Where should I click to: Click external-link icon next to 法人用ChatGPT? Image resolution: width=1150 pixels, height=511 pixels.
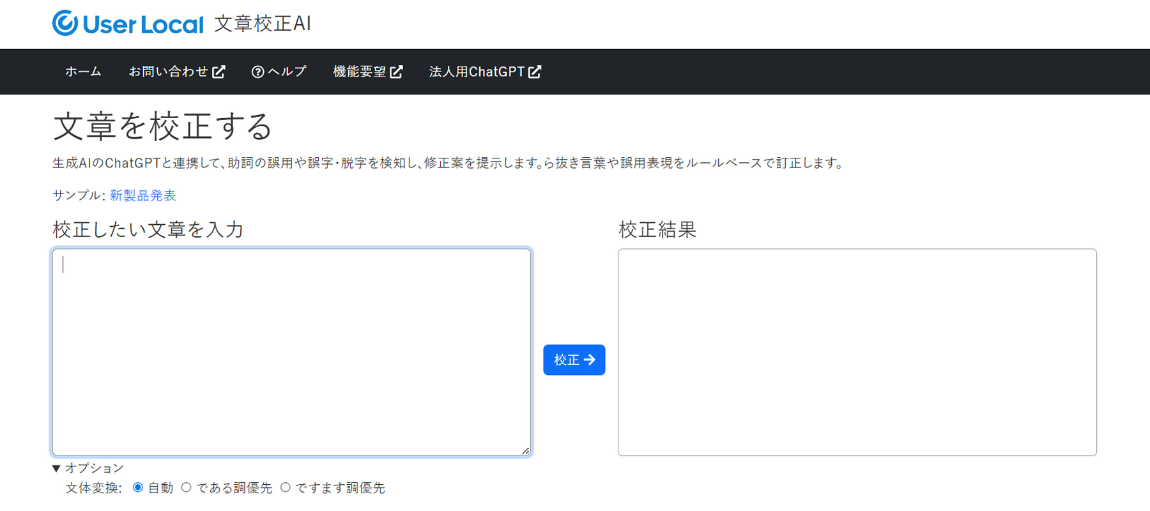pyautogui.click(x=535, y=72)
